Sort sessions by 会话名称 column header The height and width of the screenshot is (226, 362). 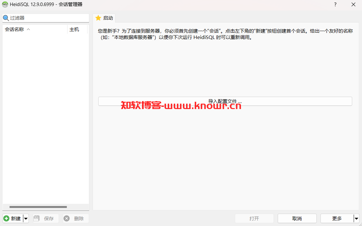[x=35, y=29]
